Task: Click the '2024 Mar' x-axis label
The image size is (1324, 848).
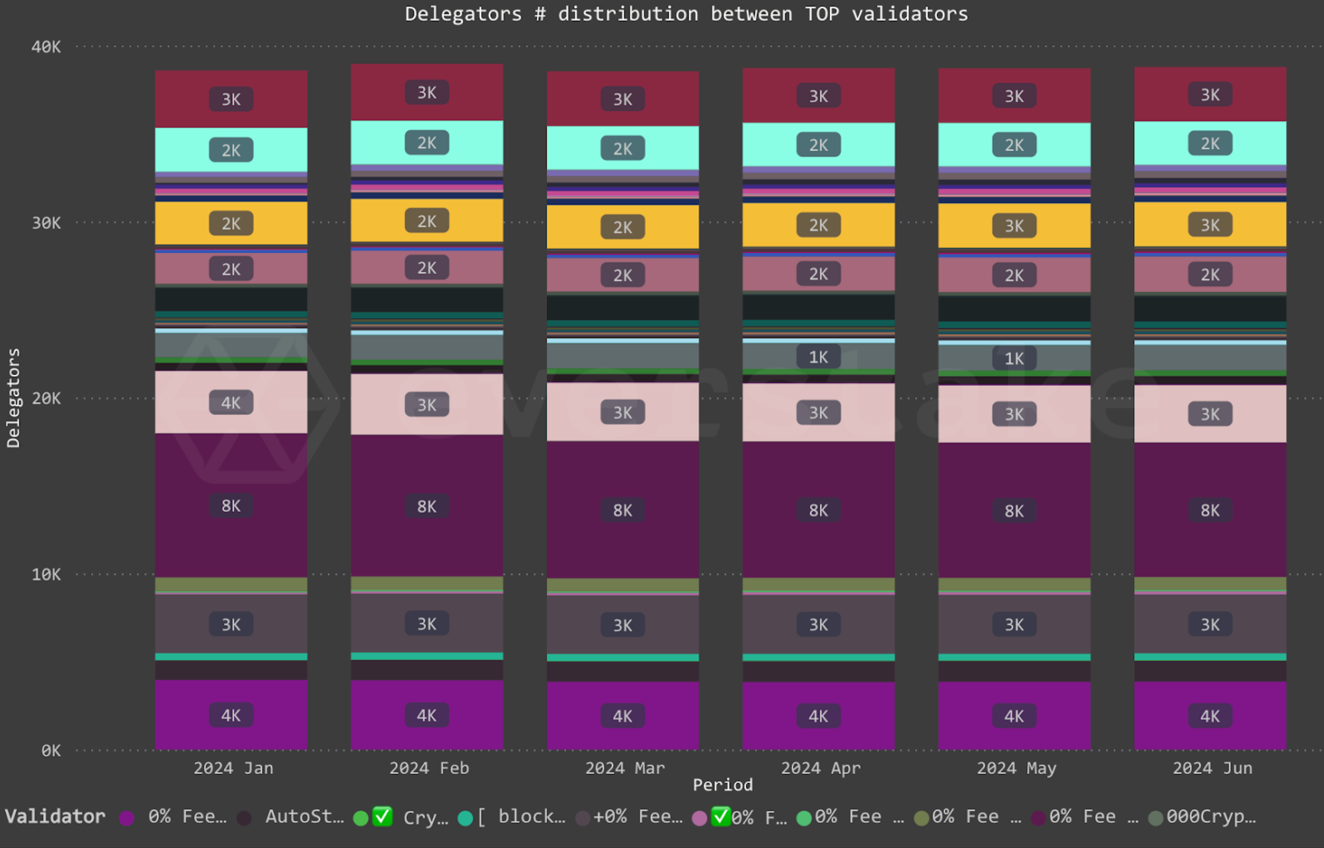Action: 625,768
